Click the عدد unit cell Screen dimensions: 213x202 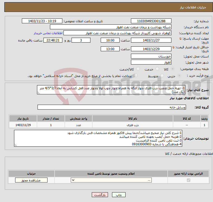click(x=79, y=125)
